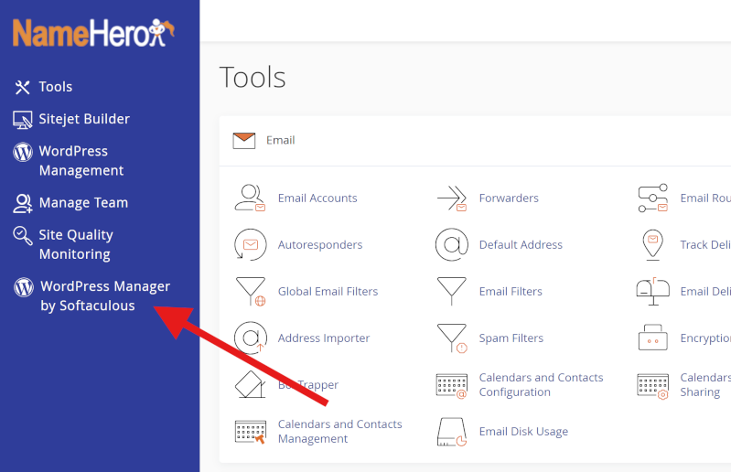Click the Forwarders arrow icon

coord(452,198)
